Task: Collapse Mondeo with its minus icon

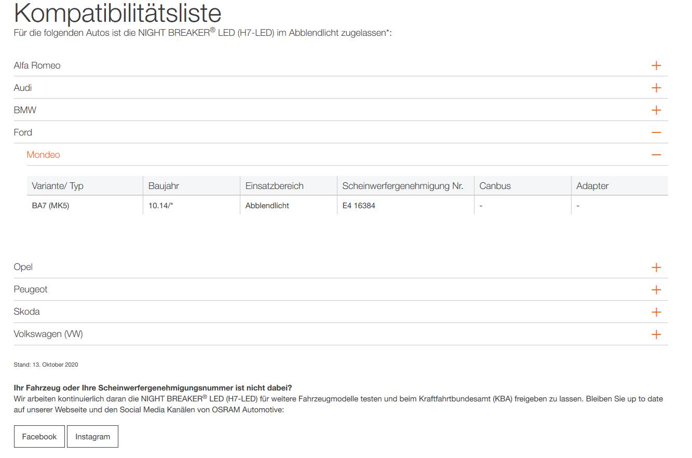Action: (656, 155)
